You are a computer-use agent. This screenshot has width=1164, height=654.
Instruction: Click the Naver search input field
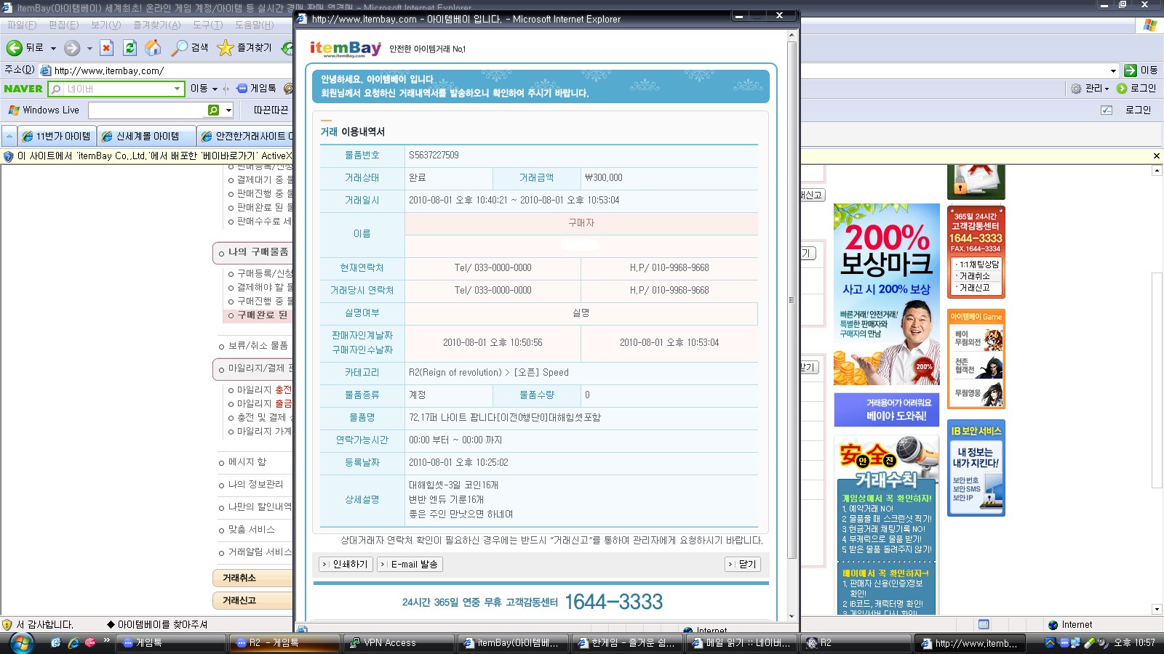pos(116,89)
